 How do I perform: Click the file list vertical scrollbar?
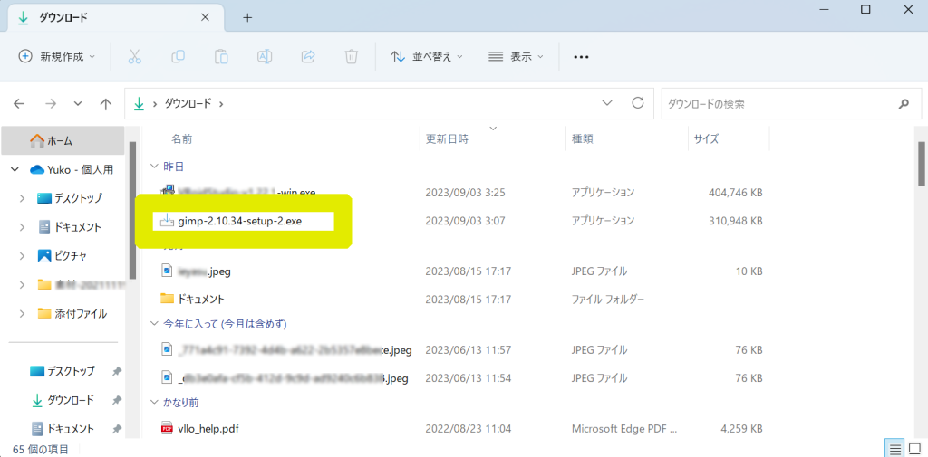[922, 163]
